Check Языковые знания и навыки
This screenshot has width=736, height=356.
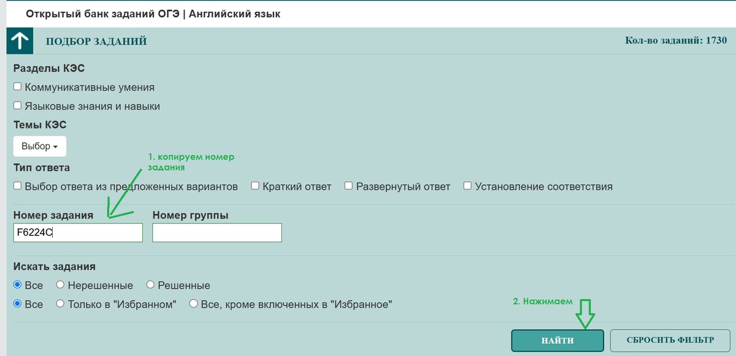point(17,105)
